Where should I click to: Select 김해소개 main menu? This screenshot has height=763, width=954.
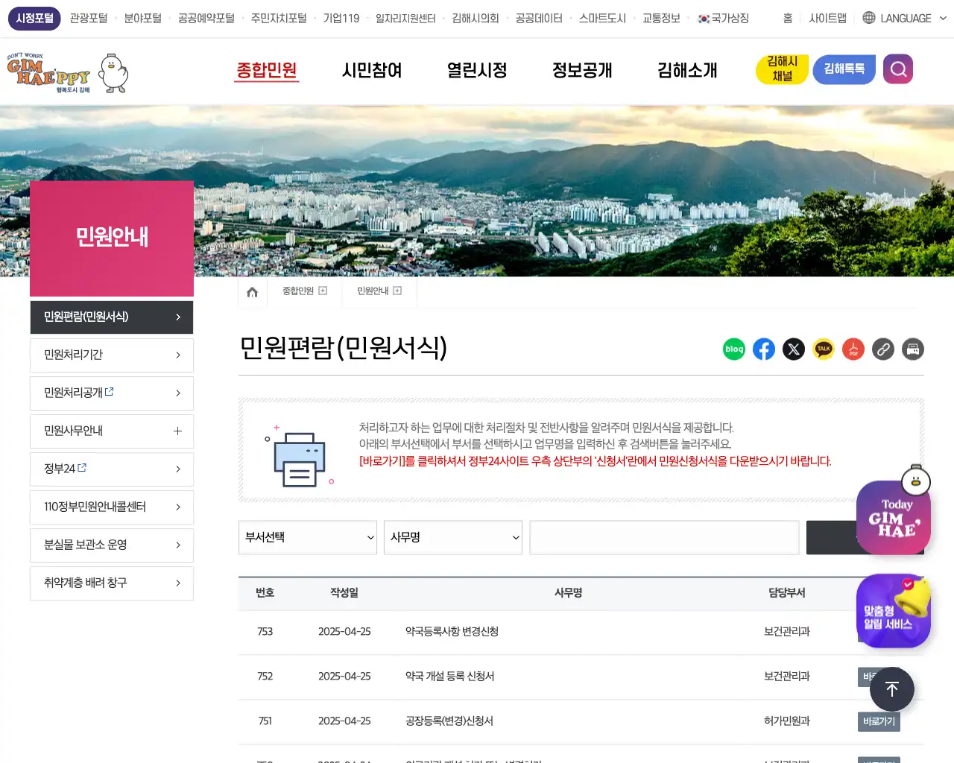click(687, 71)
